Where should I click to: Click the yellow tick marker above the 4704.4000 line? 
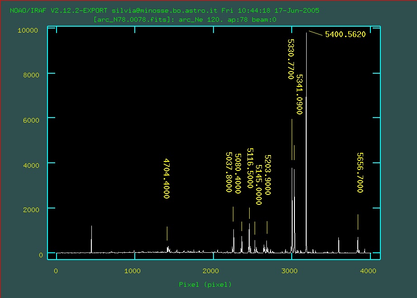pyautogui.click(x=167, y=233)
